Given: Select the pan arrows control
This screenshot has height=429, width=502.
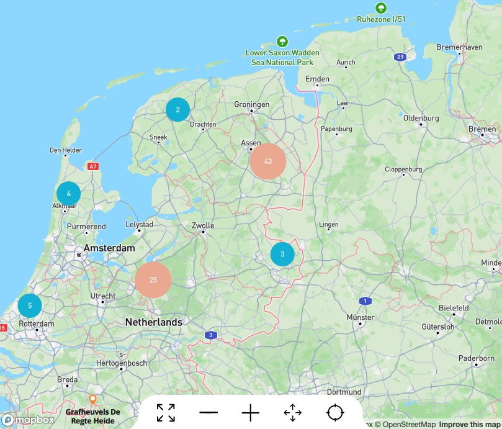Looking at the screenshot, I should tap(292, 412).
